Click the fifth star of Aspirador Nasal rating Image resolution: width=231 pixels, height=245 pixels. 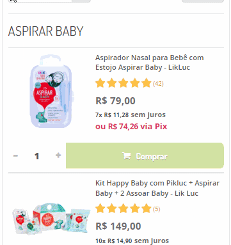tap(147, 83)
